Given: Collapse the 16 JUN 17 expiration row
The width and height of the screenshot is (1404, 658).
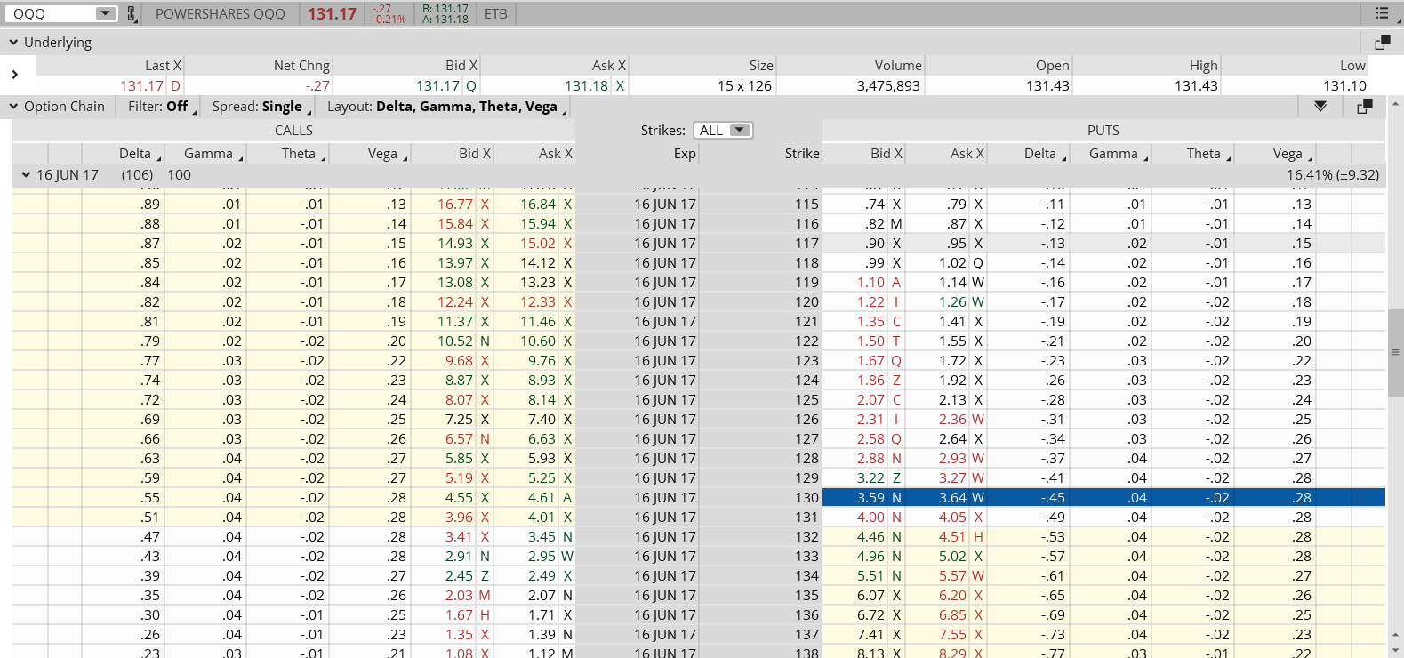Looking at the screenshot, I should point(26,175).
